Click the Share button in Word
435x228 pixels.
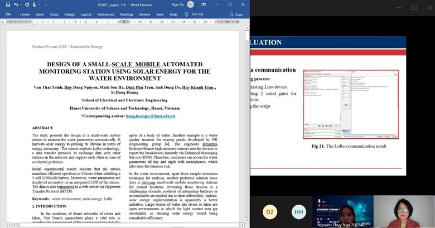pyautogui.click(x=236, y=14)
